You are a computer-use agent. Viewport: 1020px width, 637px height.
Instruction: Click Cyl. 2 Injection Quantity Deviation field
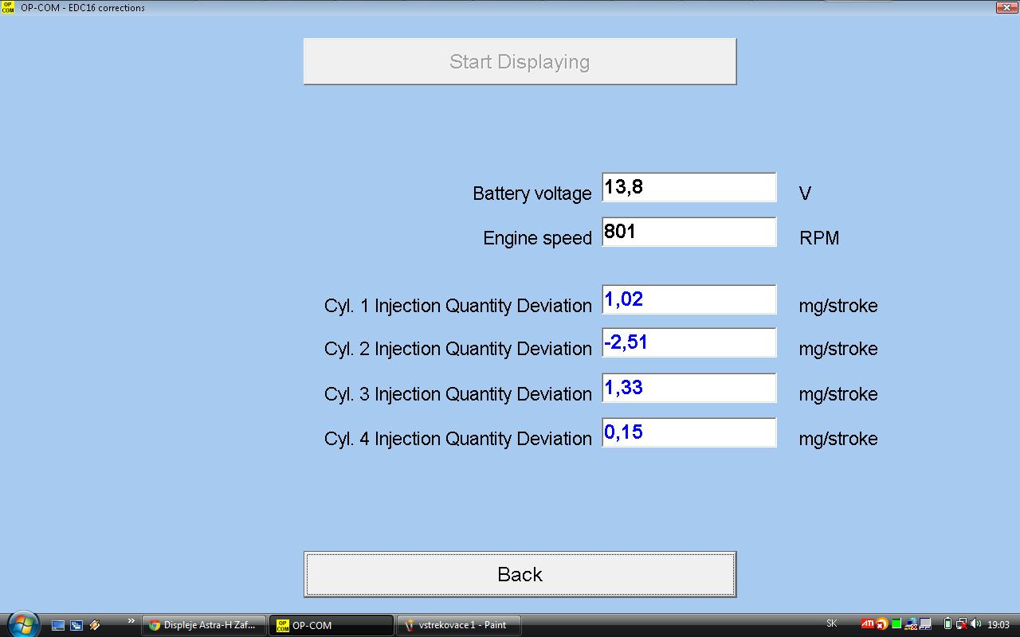click(688, 343)
